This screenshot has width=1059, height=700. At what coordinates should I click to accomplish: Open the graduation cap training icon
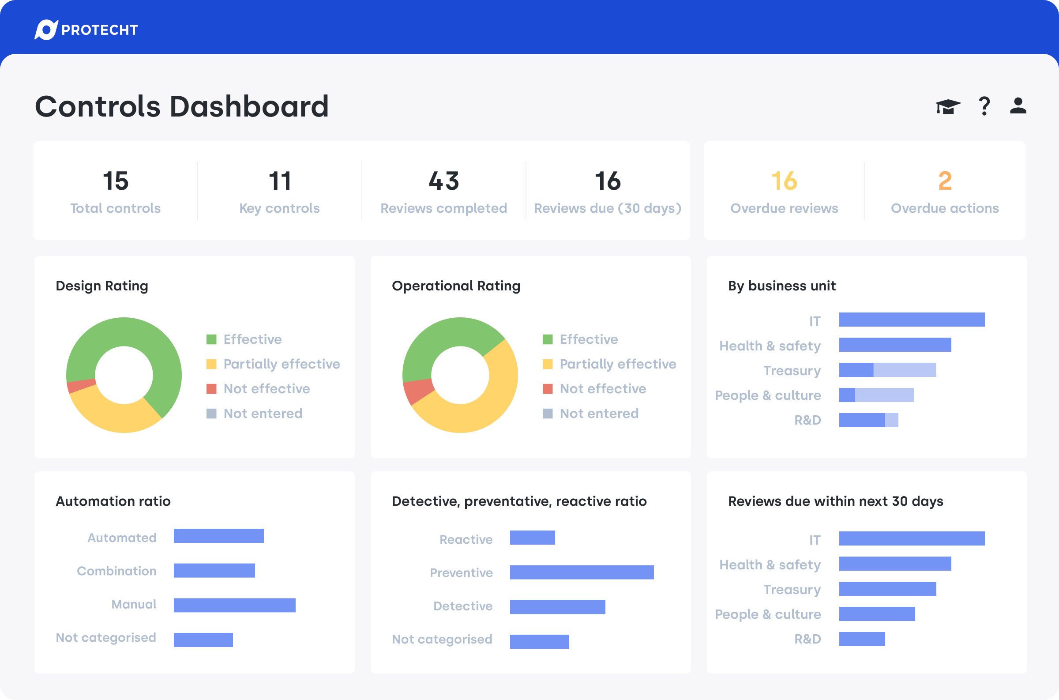(x=947, y=106)
